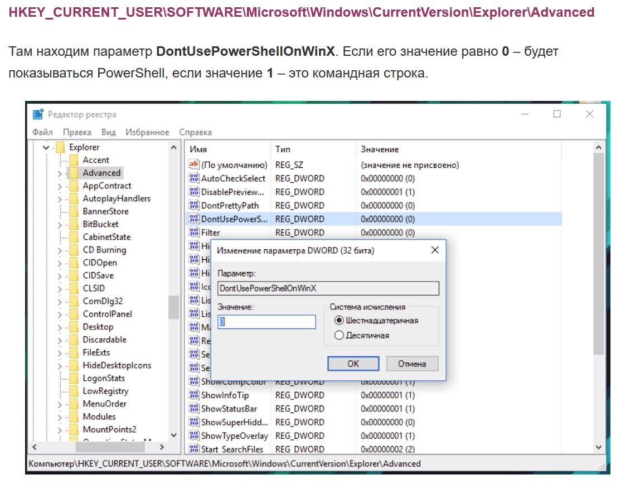Click the status bar registry path

[225, 464]
